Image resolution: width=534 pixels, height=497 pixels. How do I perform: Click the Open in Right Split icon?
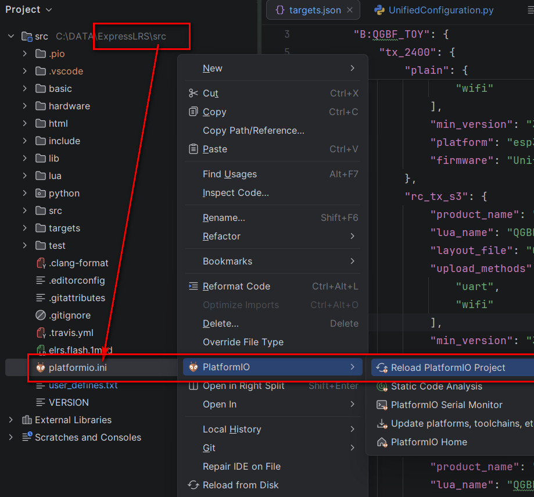pyautogui.click(x=193, y=385)
